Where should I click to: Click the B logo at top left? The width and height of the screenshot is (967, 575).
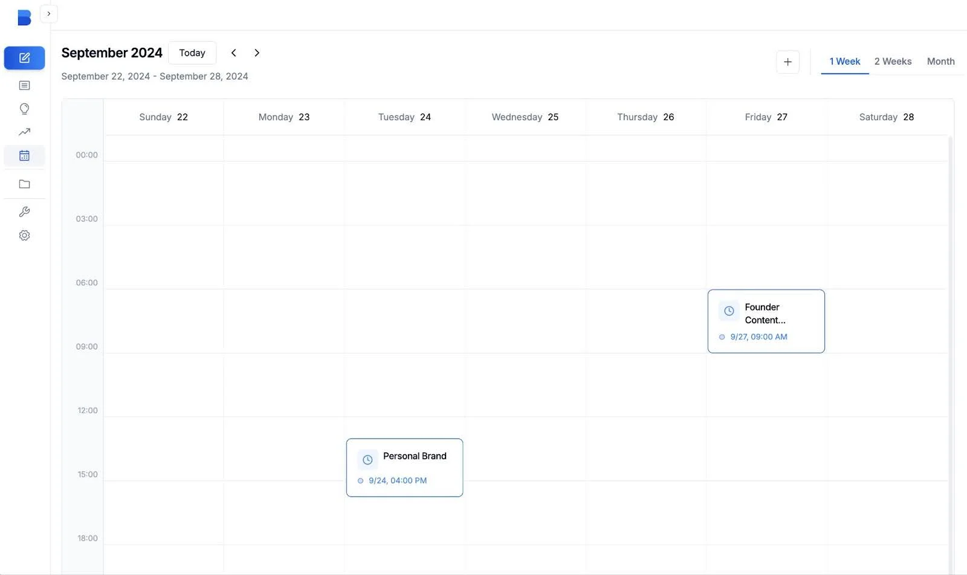pyautogui.click(x=24, y=18)
